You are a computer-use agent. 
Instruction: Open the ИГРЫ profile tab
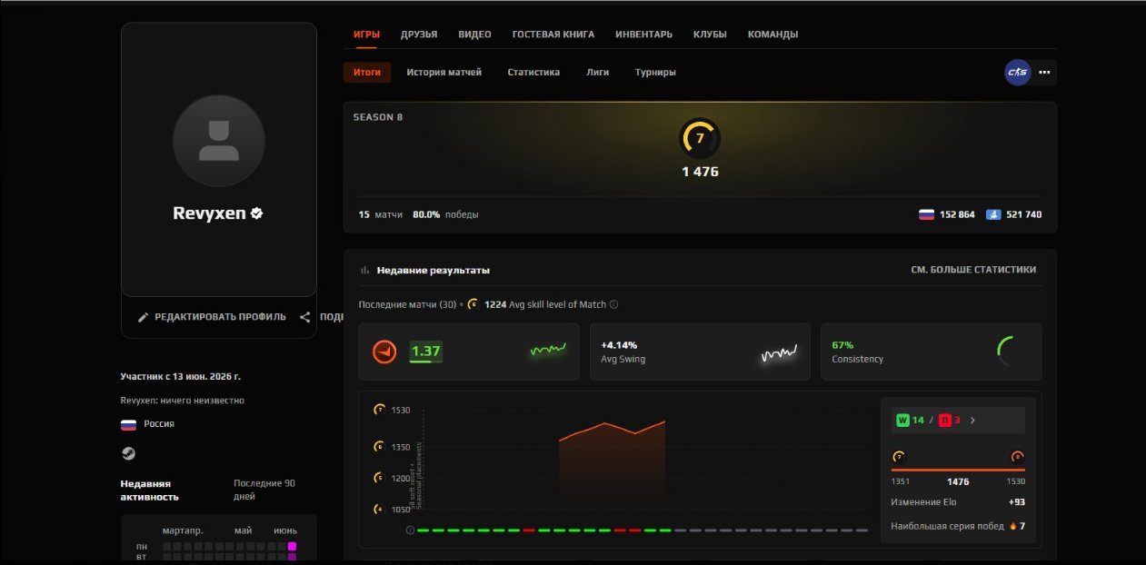tap(366, 35)
